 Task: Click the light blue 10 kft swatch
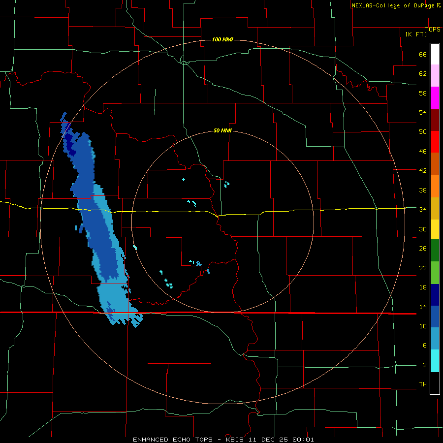tap(435, 339)
